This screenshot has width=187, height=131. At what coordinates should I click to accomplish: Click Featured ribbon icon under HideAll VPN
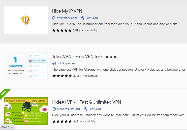(85, 109)
